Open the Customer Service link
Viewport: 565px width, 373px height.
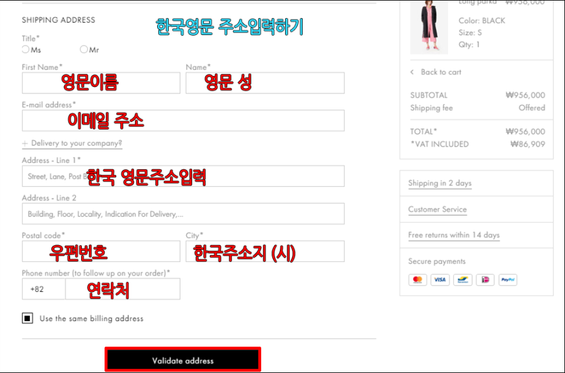point(437,210)
